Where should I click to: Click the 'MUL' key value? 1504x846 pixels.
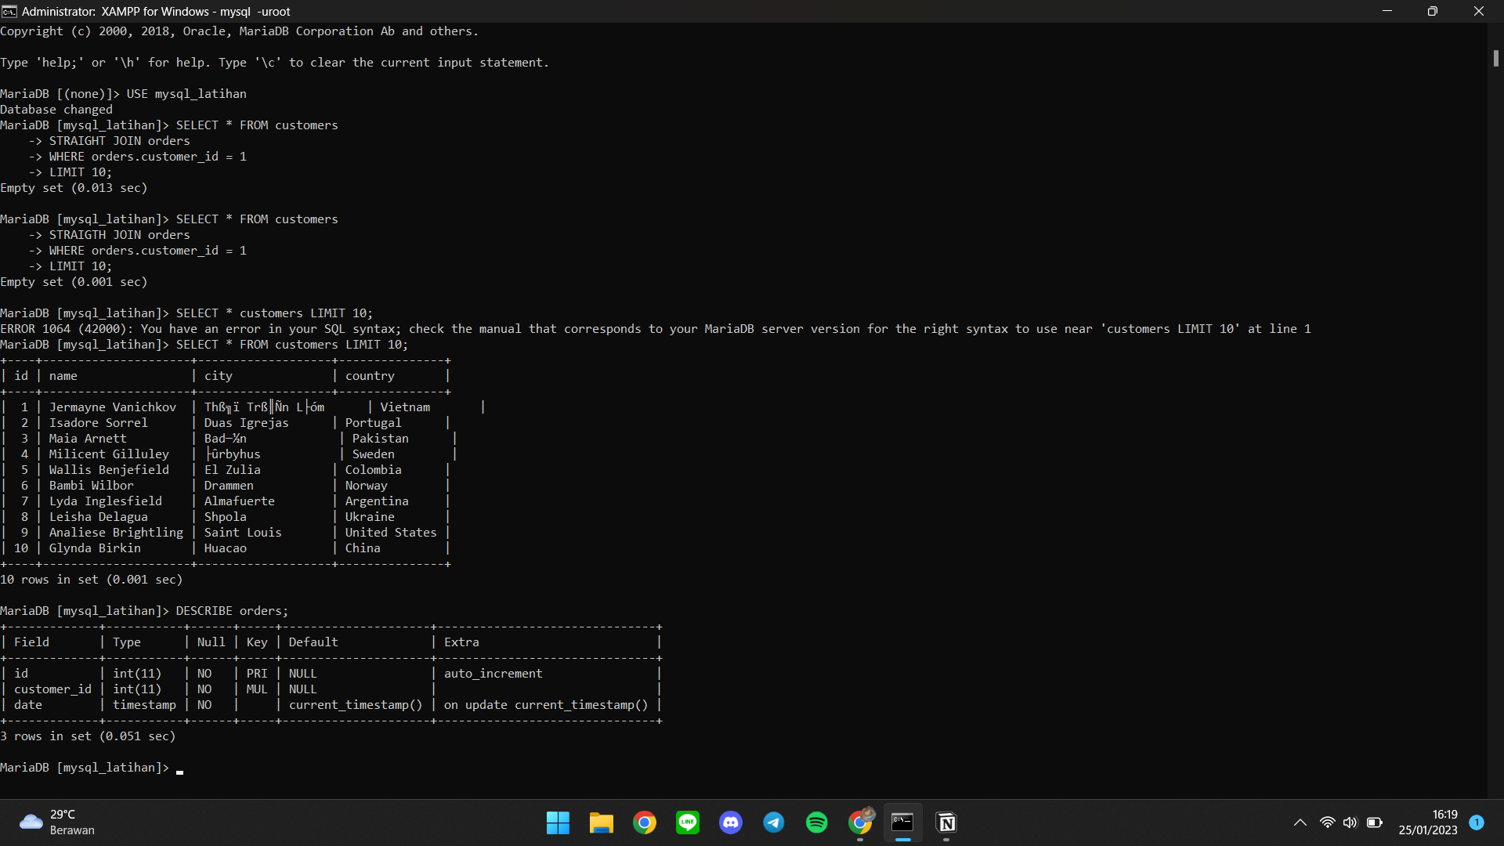click(257, 689)
